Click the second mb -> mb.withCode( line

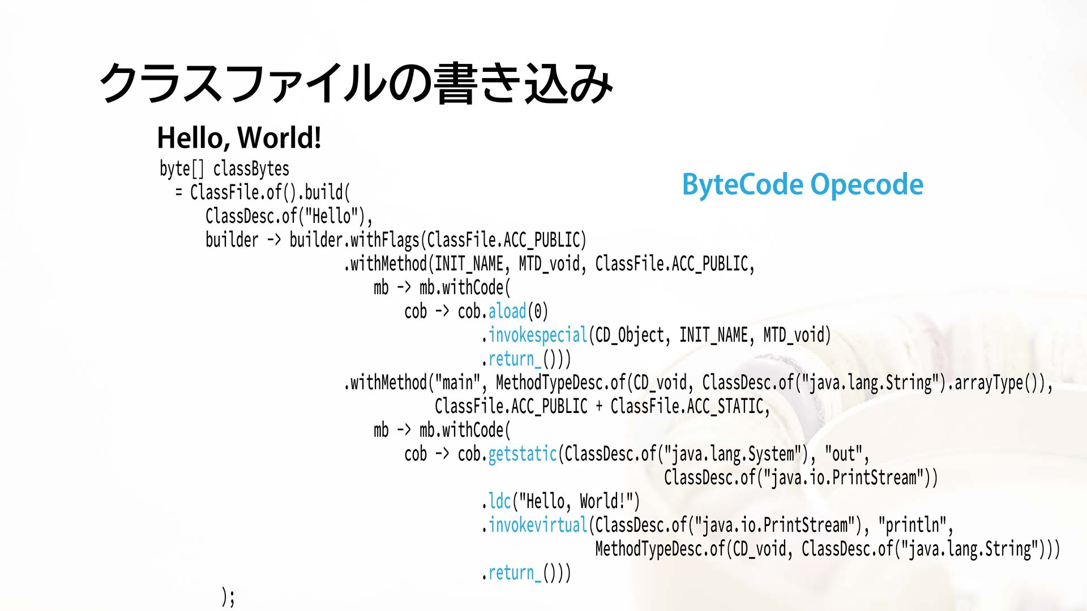tap(442, 430)
